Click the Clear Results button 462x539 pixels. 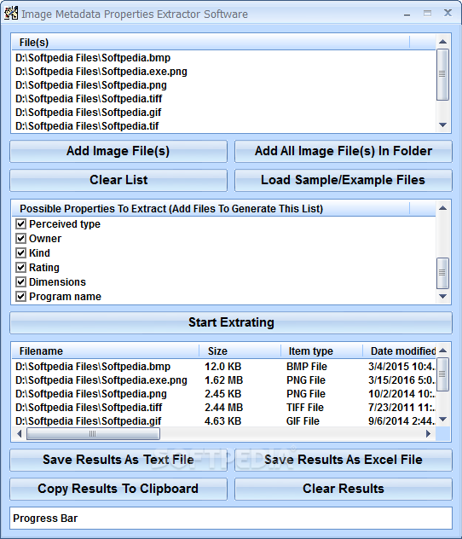tap(344, 489)
